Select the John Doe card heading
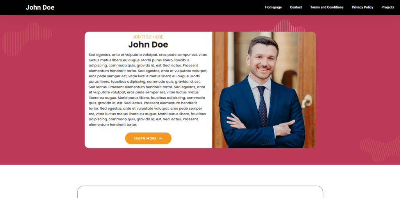The height and width of the screenshot is (198, 400). (148, 45)
